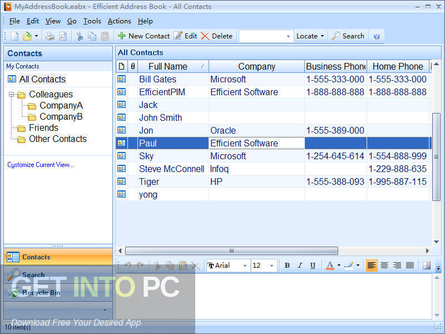Open the font color dropdown arrow
Viewport: 445px width, 334px height.
(x=339, y=266)
